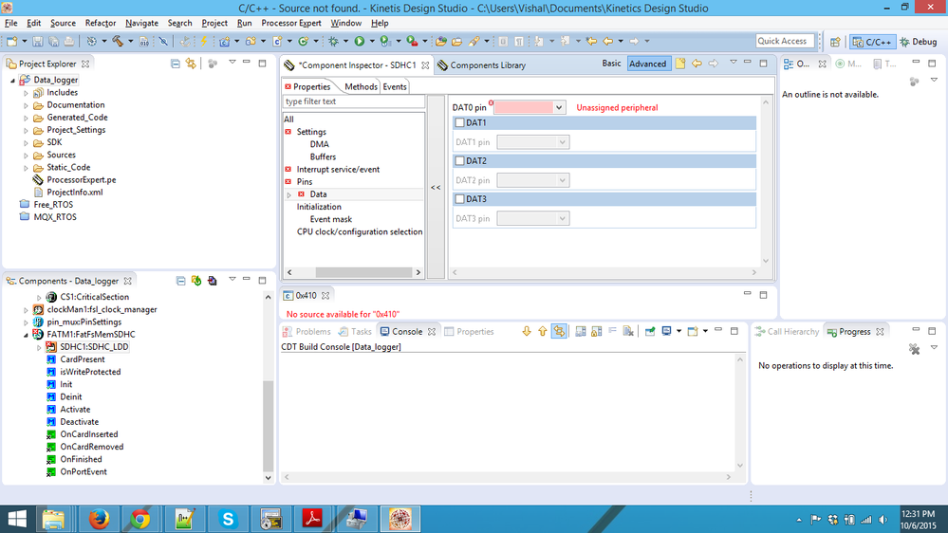Enable the DAT2 checkbox

click(459, 160)
